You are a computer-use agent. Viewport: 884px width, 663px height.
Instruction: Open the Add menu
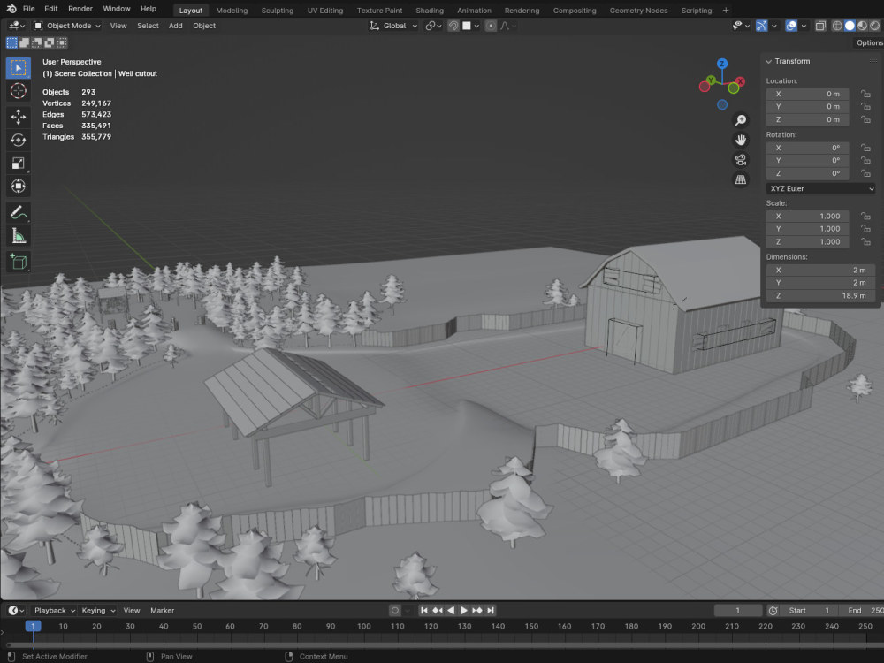pos(175,26)
